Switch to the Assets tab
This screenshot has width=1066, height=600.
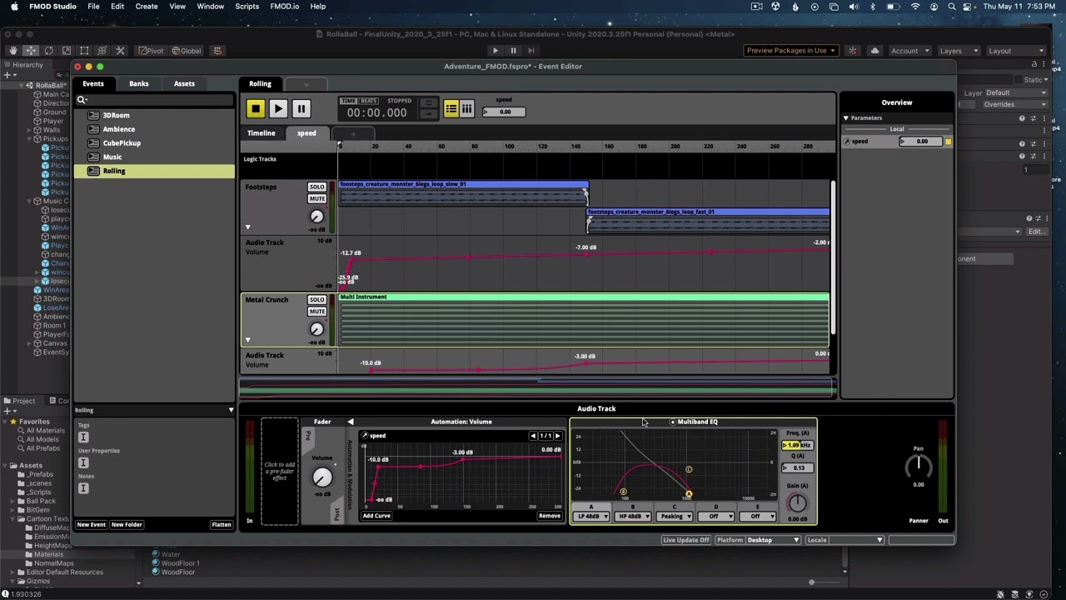(x=184, y=83)
